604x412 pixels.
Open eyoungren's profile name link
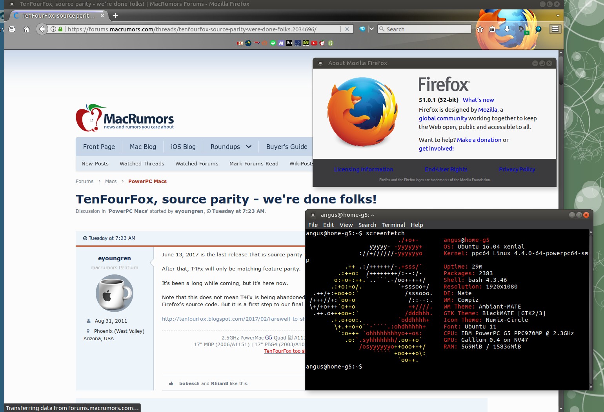pos(115,258)
